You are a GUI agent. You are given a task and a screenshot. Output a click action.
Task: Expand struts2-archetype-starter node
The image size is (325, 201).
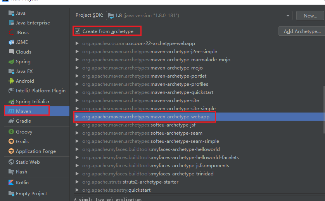coord(77,182)
